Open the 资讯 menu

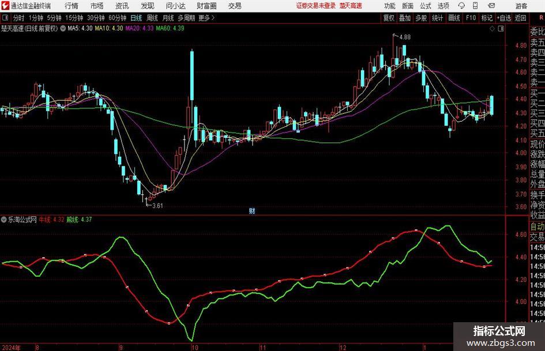click(x=122, y=6)
